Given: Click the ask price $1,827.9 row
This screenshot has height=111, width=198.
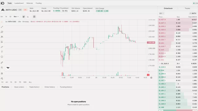Looking at the screenshot, I should point(178,20).
